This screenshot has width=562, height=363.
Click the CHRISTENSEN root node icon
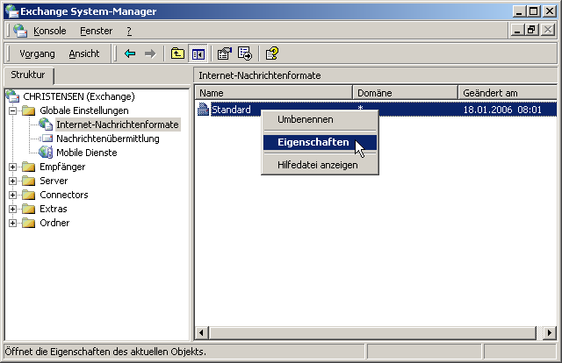tap(12, 96)
